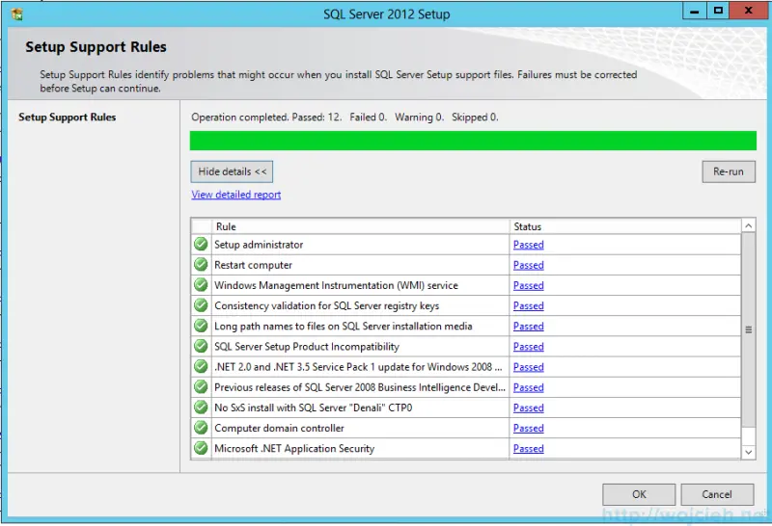
Task: Select 'Consistency validation for SQL Server registry keys'
Action: point(326,305)
